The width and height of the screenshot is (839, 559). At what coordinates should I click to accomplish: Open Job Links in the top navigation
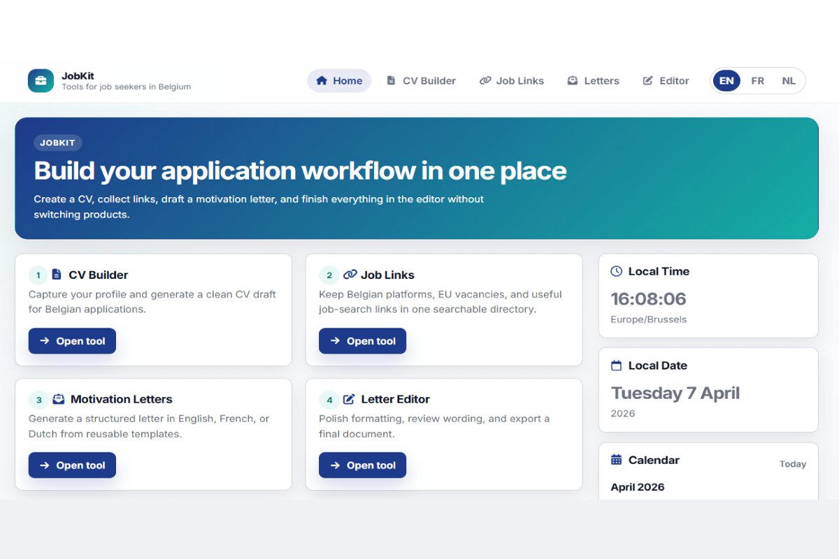[x=512, y=80]
